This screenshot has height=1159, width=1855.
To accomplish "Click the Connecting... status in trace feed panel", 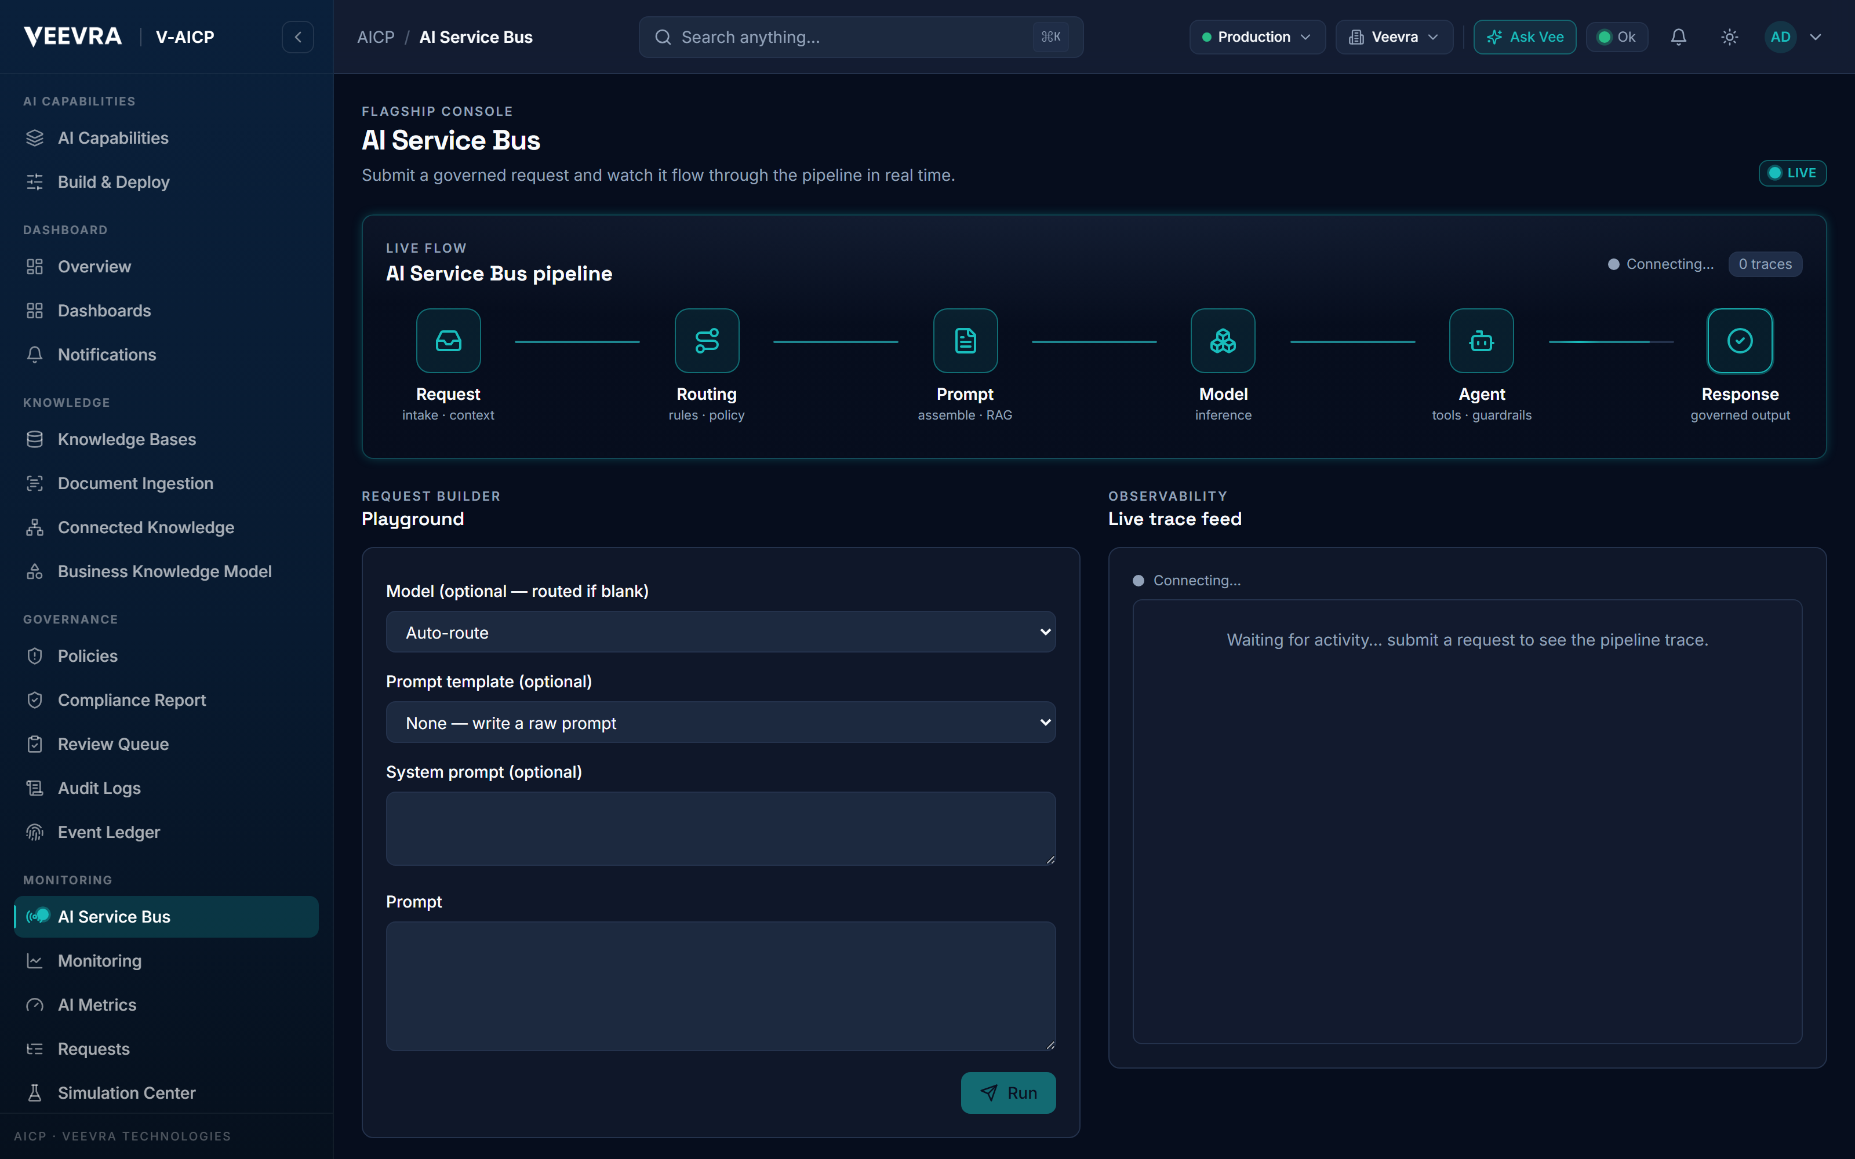I will point(1187,580).
